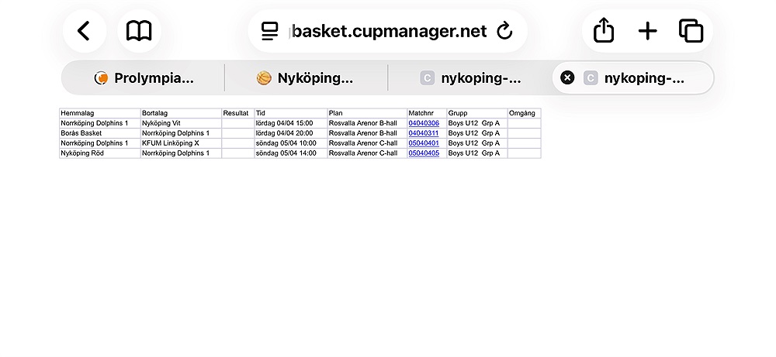Click the Hemmalag column header

[x=76, y=113]
